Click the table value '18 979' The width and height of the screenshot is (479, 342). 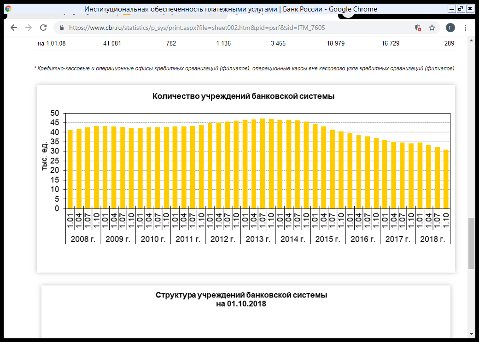point(335,44)
